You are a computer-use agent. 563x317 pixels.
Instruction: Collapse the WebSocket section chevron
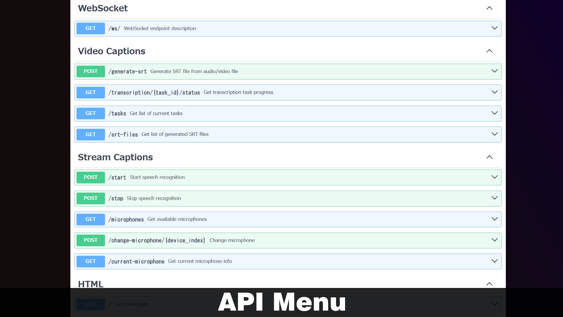(x=489, y=8)
